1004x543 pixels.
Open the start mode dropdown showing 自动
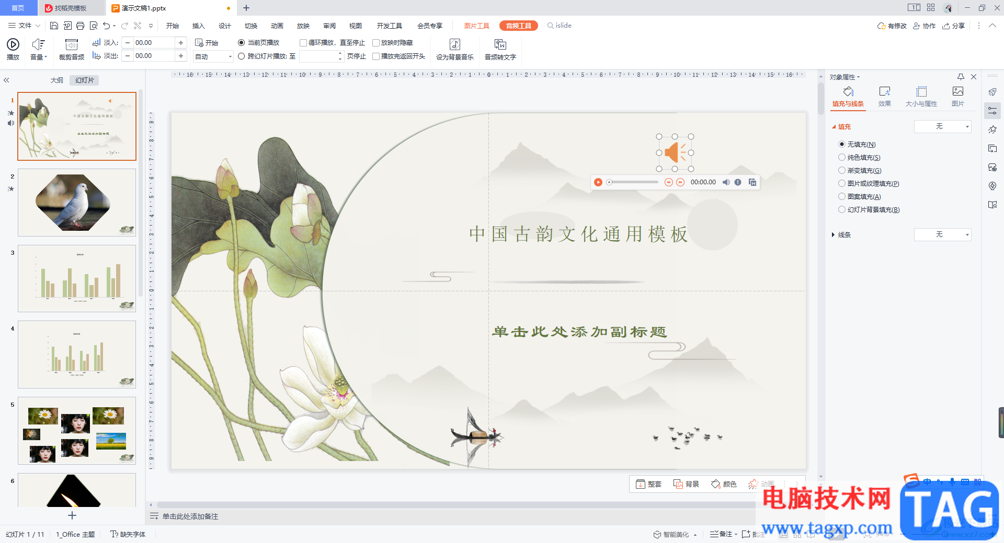point(213,56)
